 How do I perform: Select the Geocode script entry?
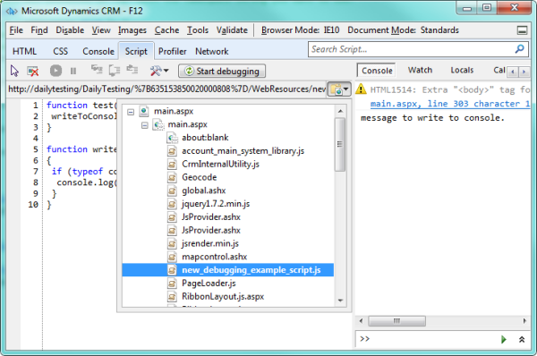[199, 177]
